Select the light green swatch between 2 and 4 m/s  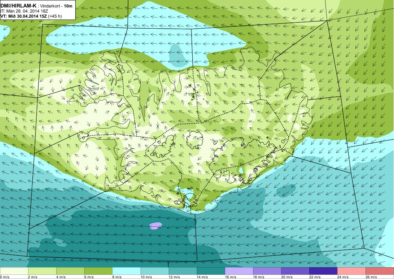pyautogui.click(x=42, y=271)
